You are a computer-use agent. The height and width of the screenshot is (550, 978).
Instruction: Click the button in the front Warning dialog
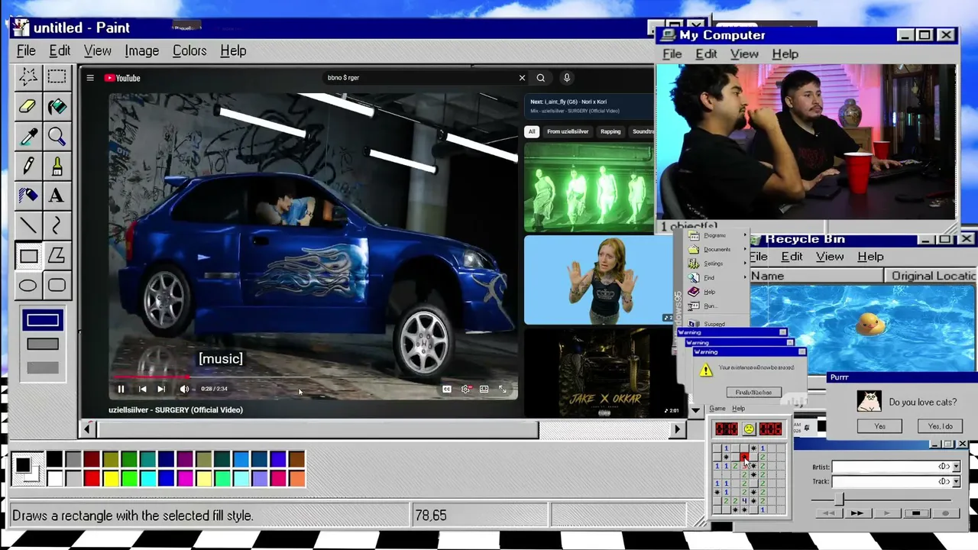click(753, 393)
